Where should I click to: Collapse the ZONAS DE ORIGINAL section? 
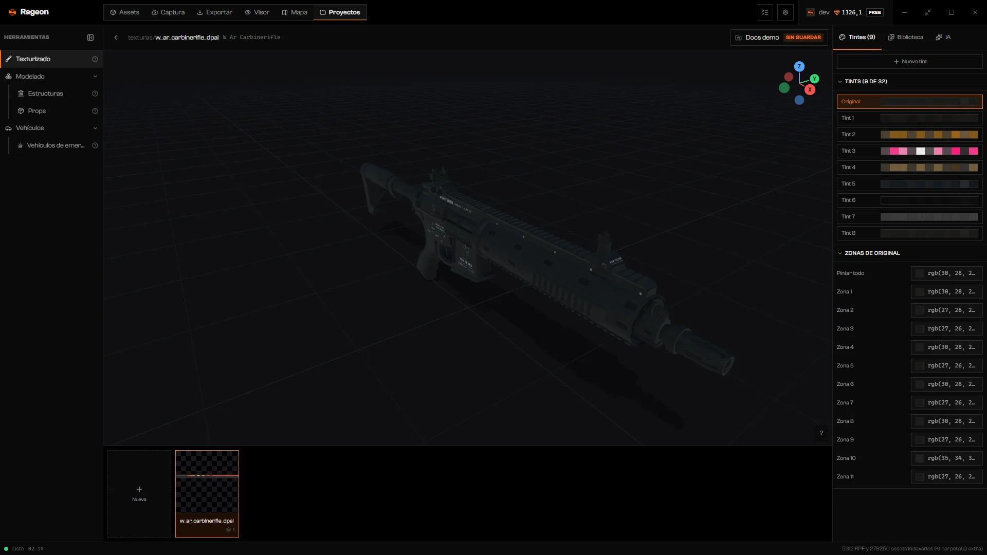click(x=840, y=253)
